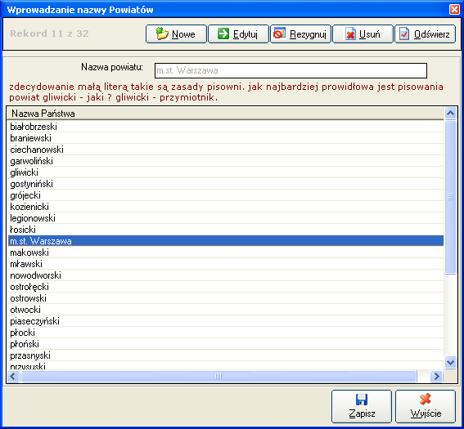
Task: Click the horizontal scrollbar thumb
Action: click(x=218, y=377)
